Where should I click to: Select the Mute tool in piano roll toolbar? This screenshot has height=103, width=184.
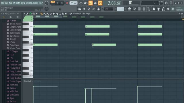pyautogui.click(x=54, y=14)
